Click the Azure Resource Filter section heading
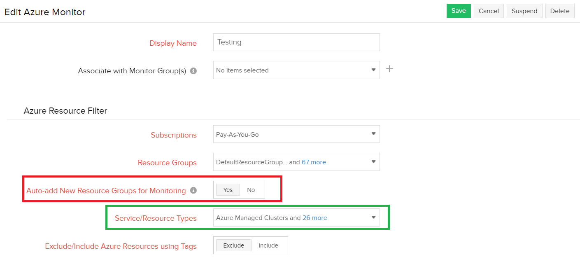This screenshot has height=257, width=580. [x=65, y=111]
